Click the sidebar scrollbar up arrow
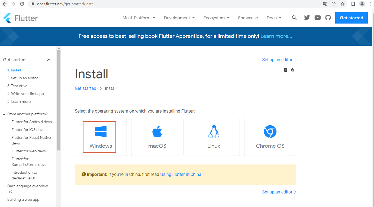Image resolution: width=374 pixels, height=207 pixels. coord(59,48)
